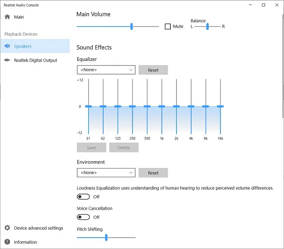
Task: Click the Main Volume slider handle
Action: click(x=131, y=26)
